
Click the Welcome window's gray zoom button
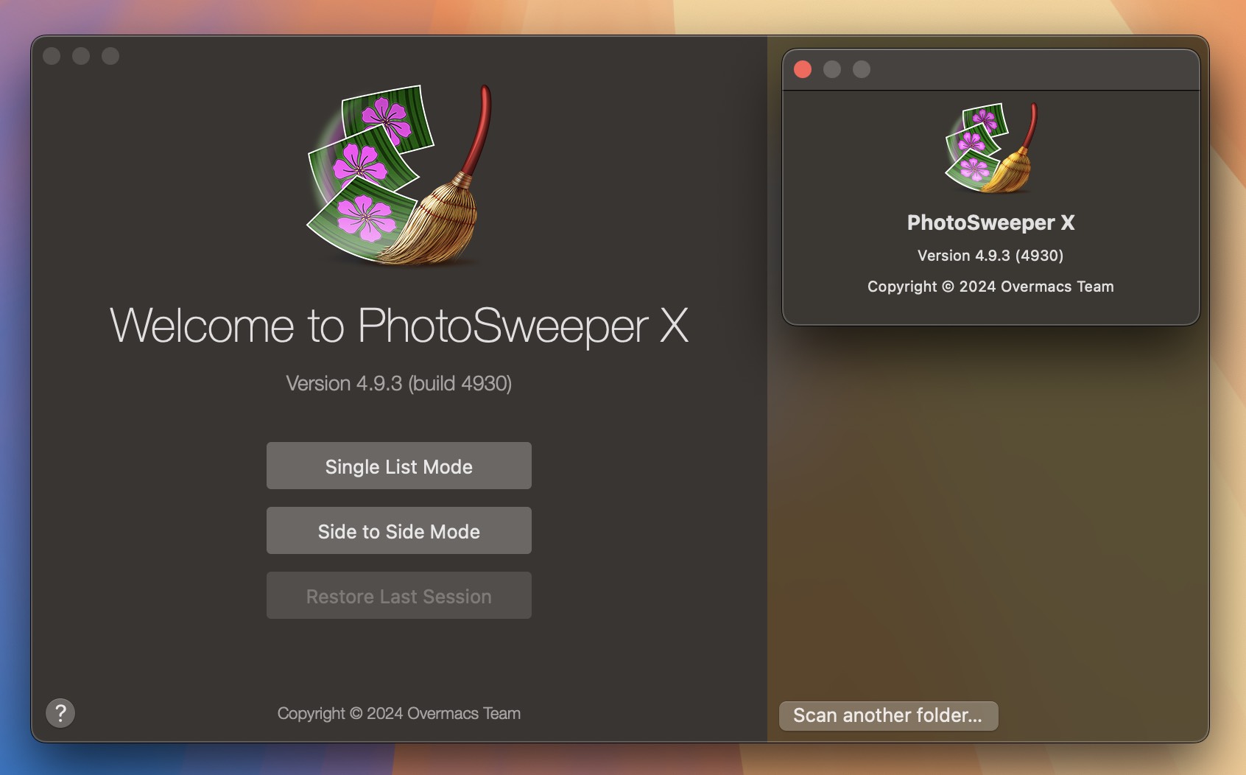click(110, 56)
